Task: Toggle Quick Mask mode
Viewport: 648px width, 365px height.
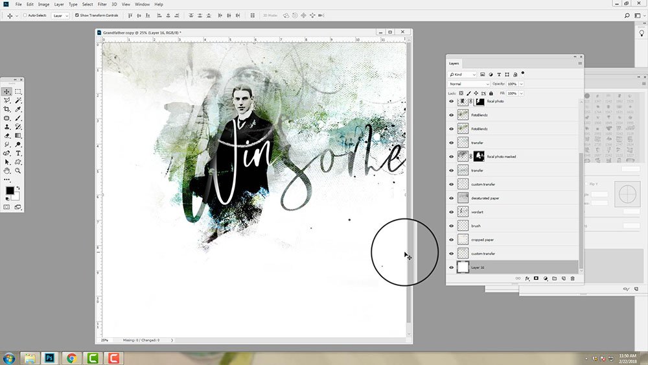Action: point(6,207)
